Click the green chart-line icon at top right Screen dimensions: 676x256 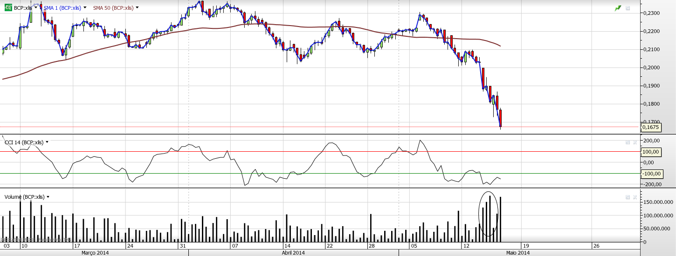618,8
